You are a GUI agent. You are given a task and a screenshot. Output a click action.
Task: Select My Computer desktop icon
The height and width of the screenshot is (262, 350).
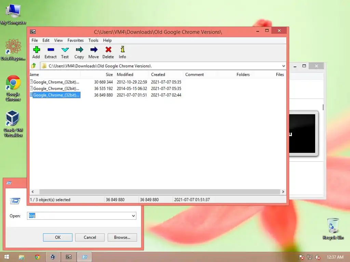click(x=13, y=14)
